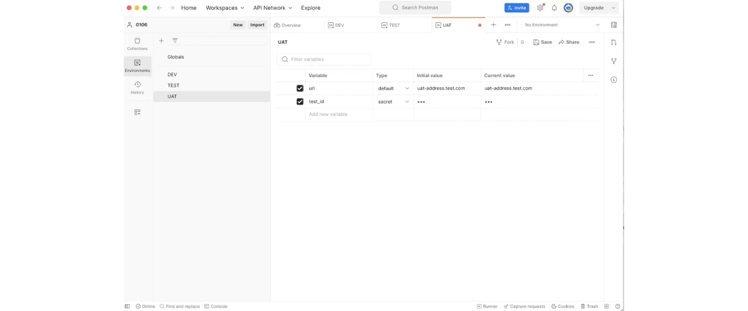Open Cookies manager in status bar

[562, 307]
